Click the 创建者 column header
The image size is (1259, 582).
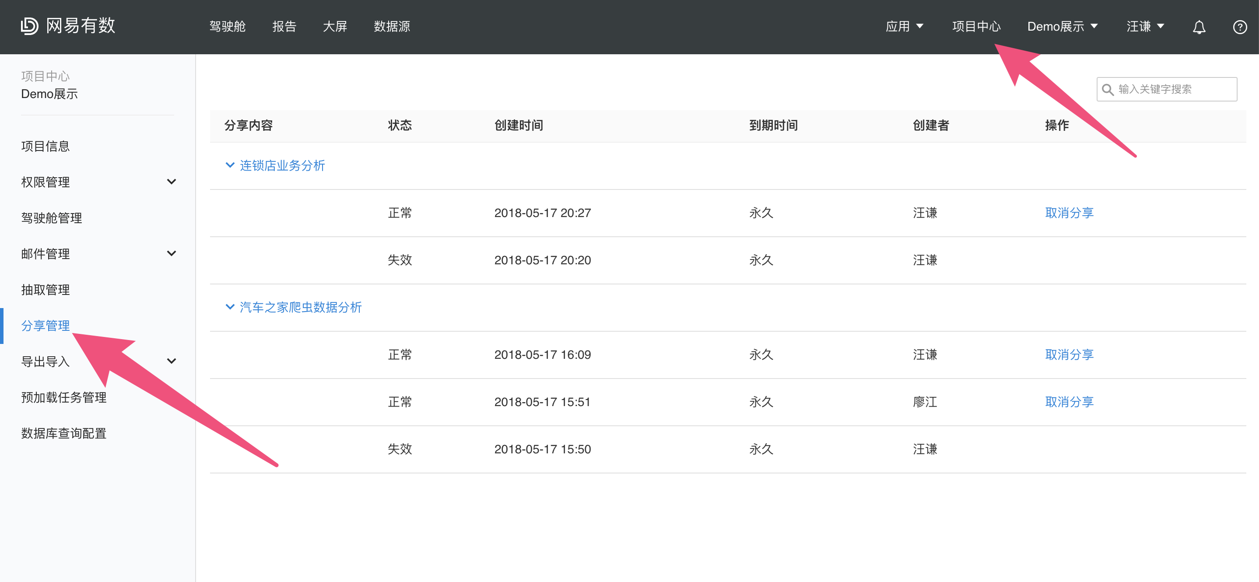(x=930, y=126)
